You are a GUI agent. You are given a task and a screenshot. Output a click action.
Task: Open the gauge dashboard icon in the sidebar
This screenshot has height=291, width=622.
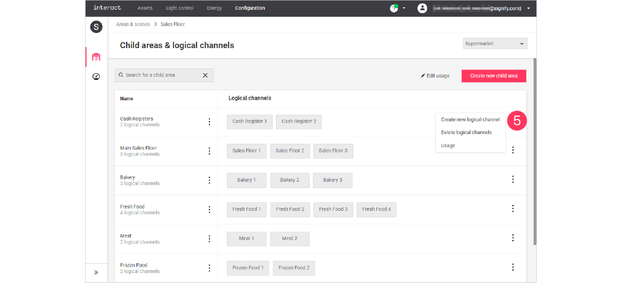pyautogui.click(x=96, y=76)
